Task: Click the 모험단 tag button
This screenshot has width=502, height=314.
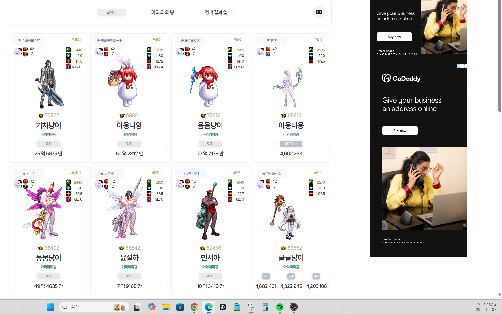Action: coord(111,12)
